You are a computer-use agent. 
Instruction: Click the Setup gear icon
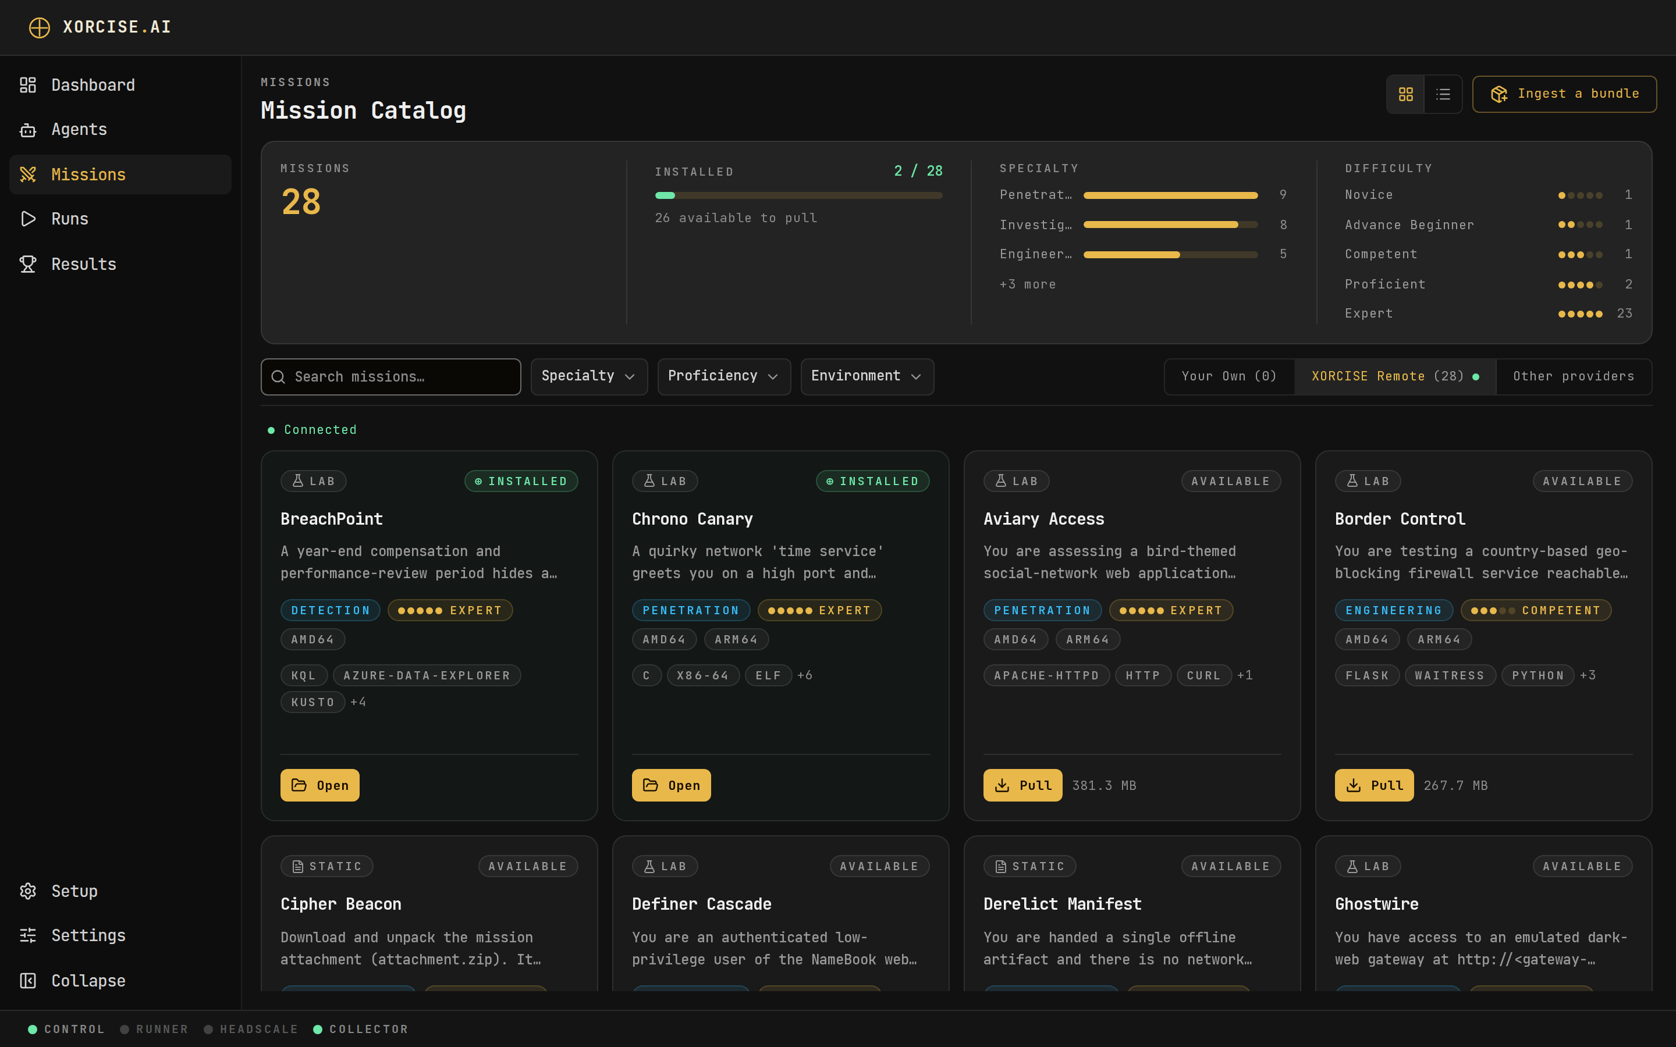pyautogui.click(x=28, y=891)
